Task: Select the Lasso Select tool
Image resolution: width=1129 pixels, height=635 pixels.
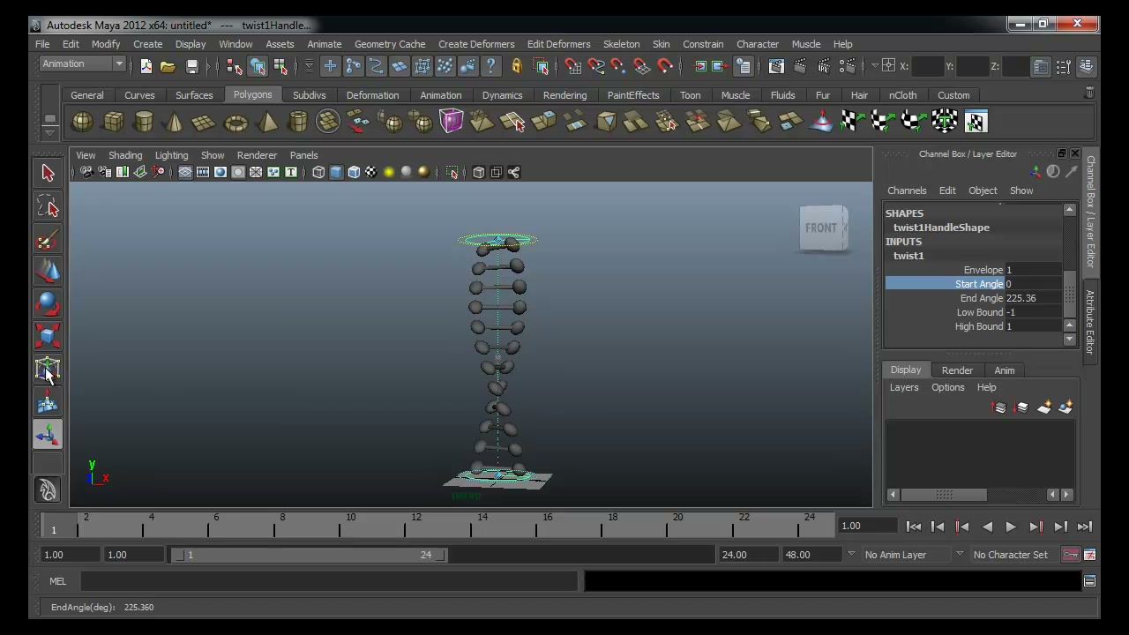Action: pyautogui.click(x=48, y=207)
